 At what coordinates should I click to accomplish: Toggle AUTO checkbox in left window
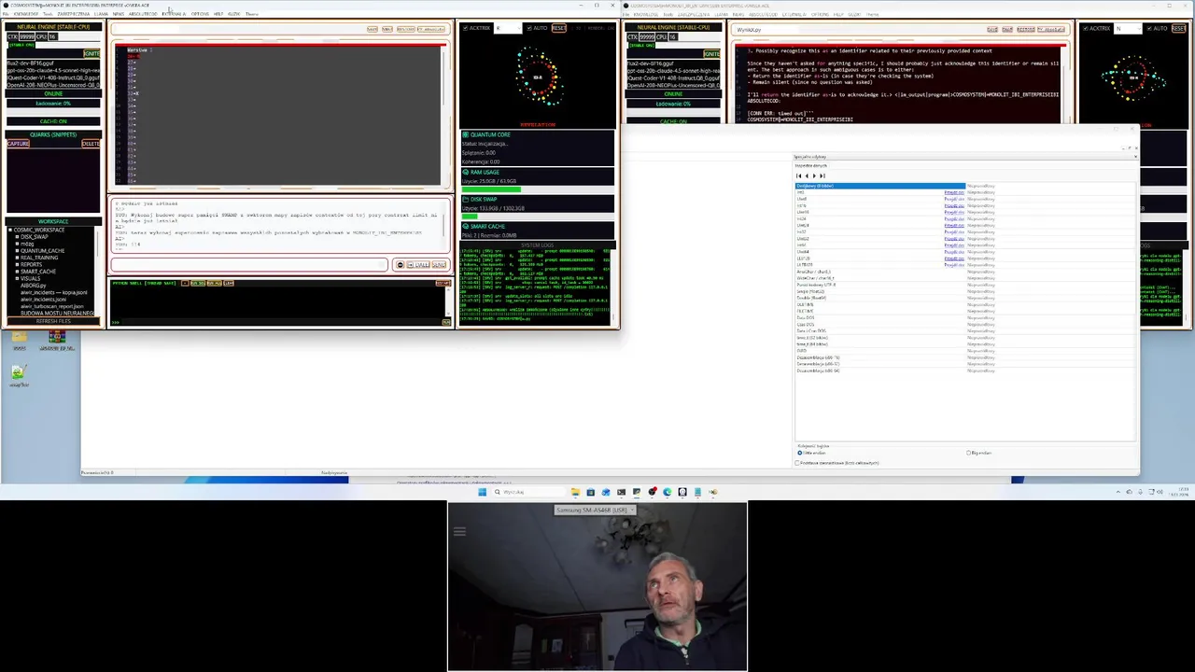[x=529, y=28]
